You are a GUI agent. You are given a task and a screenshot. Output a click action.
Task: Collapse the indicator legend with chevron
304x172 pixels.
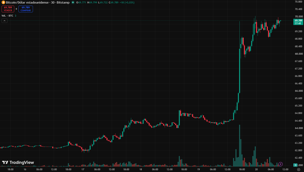[4, 21]
